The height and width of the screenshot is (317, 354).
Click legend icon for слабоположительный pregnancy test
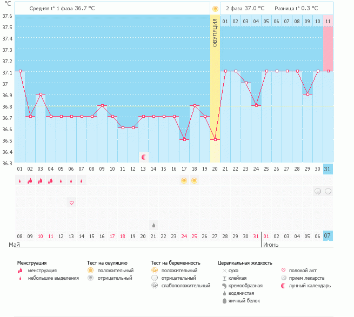click(x=155, y=286)
